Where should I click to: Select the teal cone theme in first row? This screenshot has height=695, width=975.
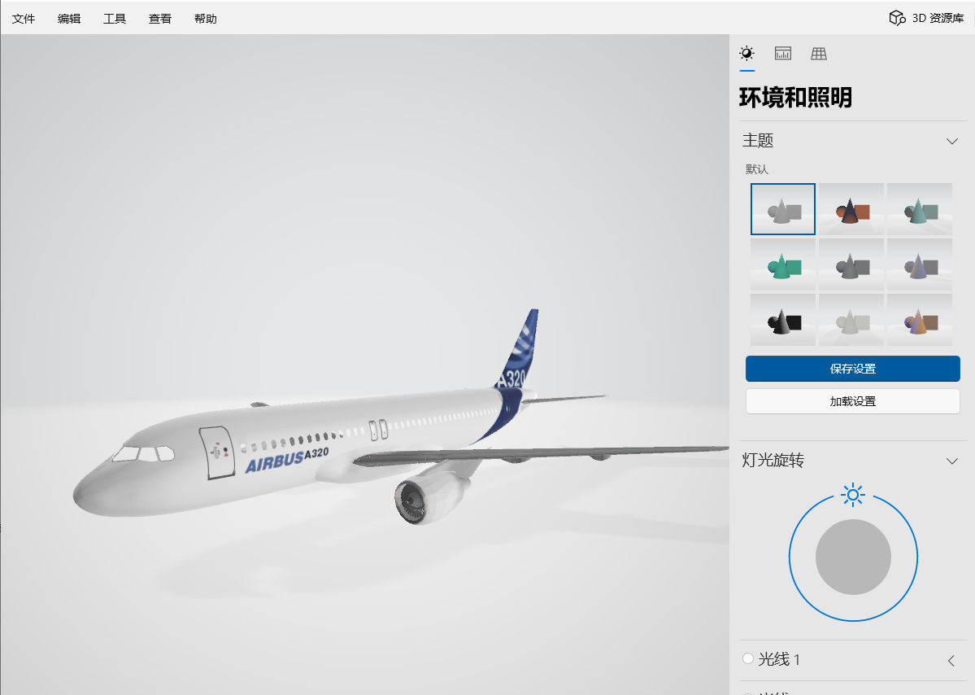tap(920, 209)
